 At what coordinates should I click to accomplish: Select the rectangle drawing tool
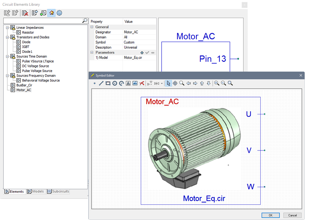tap(108, 83)
